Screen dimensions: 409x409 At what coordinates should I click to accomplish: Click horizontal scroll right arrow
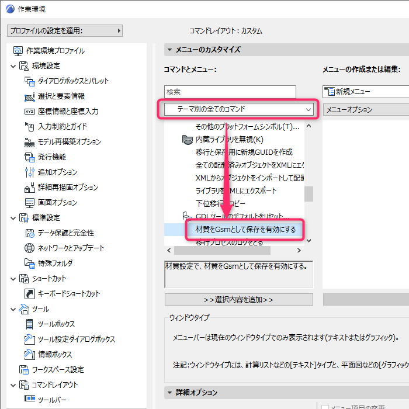[x=299, y=251]
